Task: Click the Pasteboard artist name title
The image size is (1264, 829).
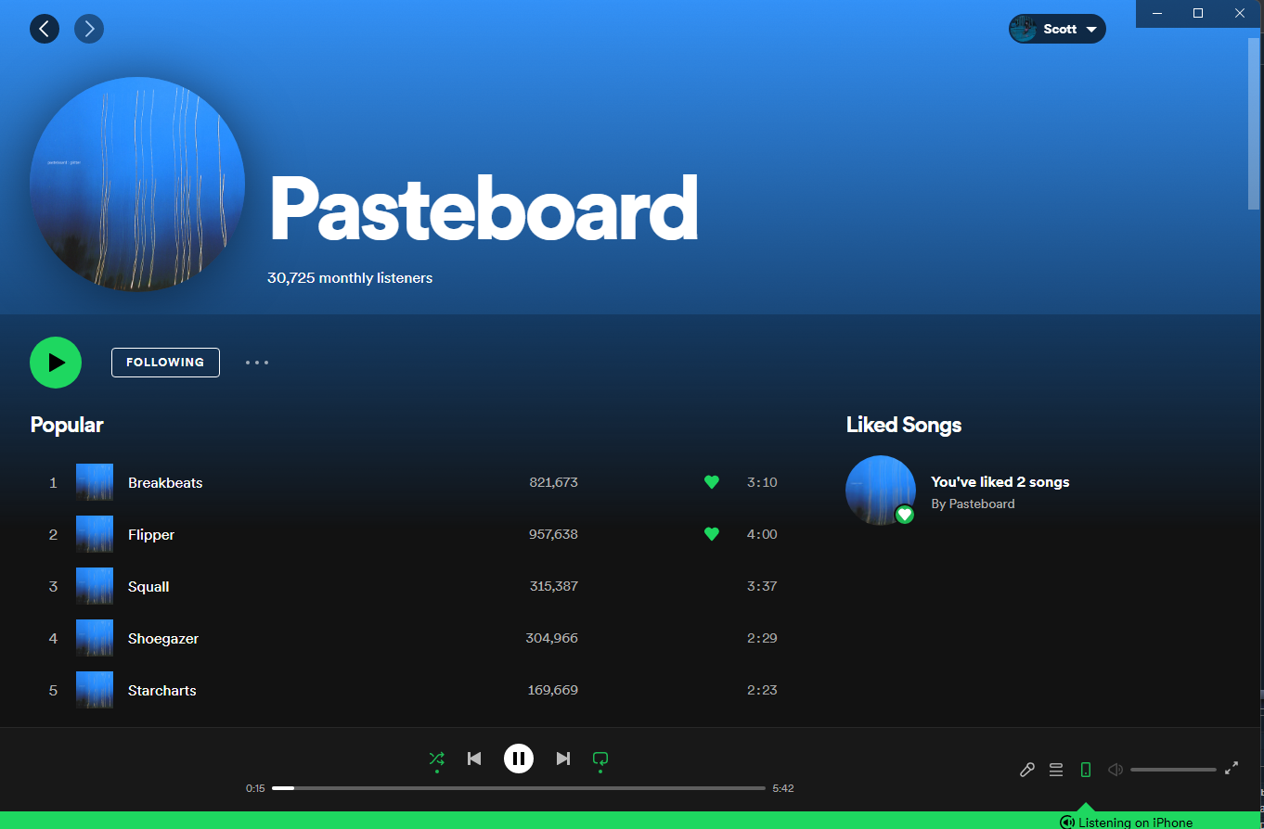Action: coord(483,209)
